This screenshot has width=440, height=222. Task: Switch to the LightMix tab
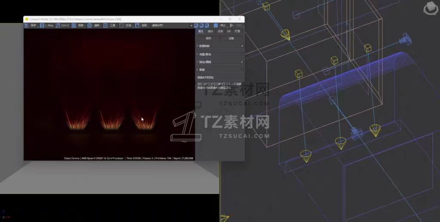click(237, 31)
